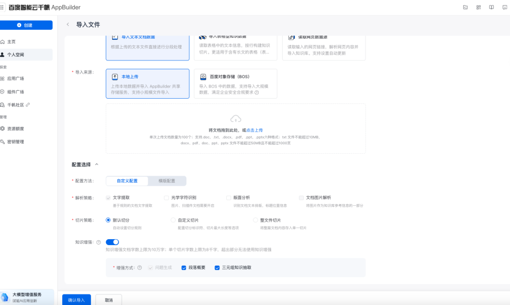Viewport: 510px width, 305px height.
Task: Open 密钥管理 in the sidebar
Action: tap(27, 142)
